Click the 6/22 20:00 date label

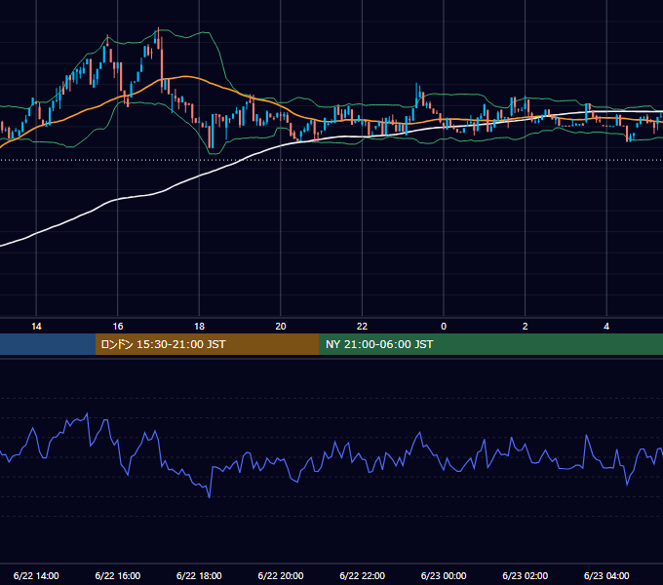[281, 575]
